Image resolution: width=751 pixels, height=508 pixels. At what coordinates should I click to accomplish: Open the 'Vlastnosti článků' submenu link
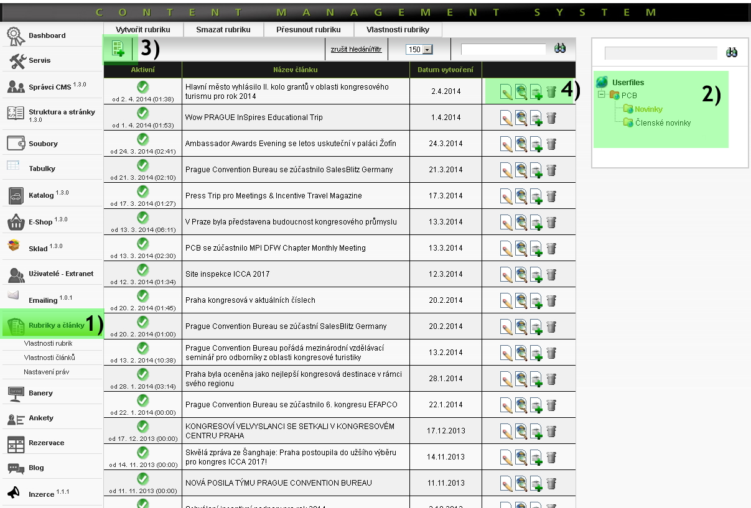coord(50,358)
